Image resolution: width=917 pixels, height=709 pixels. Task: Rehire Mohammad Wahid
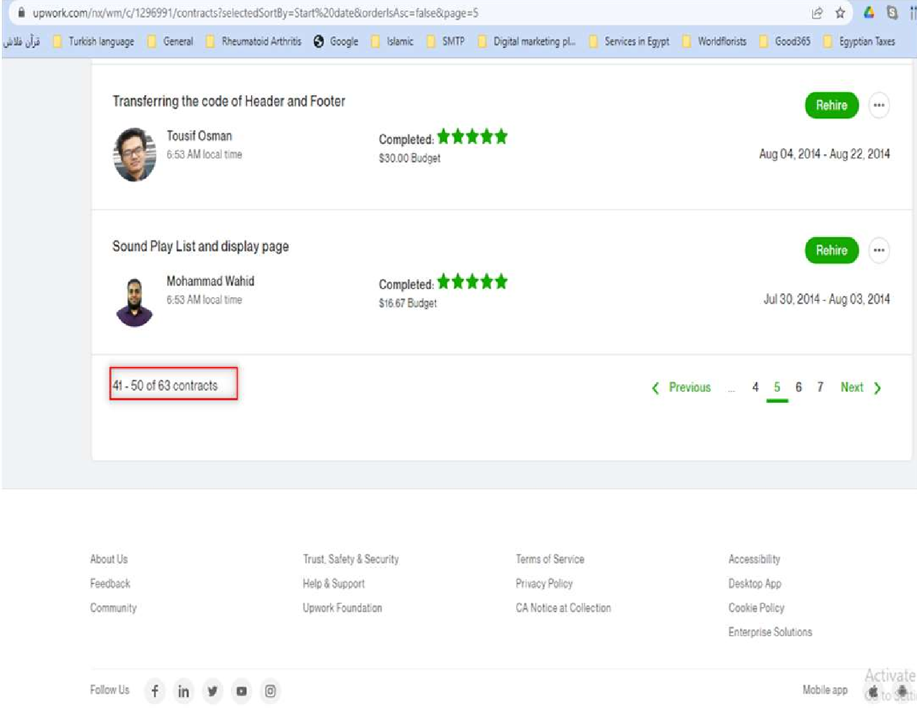pos(831,251)
